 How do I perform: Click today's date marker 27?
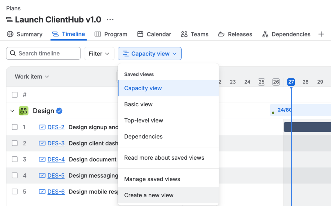point(291,82)
